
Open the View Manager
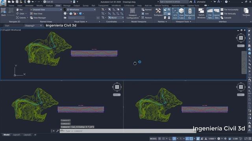tap(38, 18)
